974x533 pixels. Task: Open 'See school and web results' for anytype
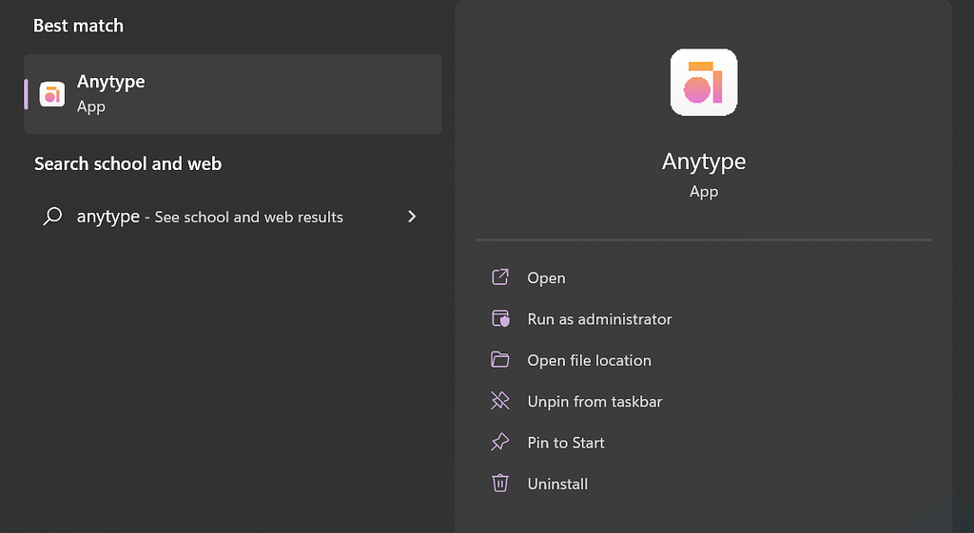coord(248,218)
